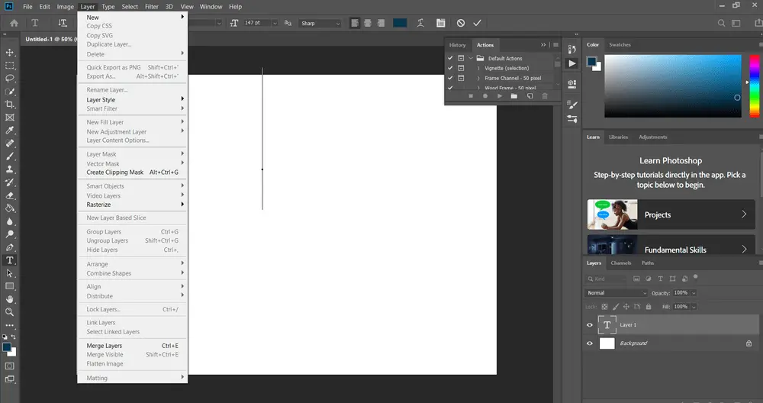The image size is (763, 403).
Task: Click foreground color swatch in toolbox
Action: [7, 347]
